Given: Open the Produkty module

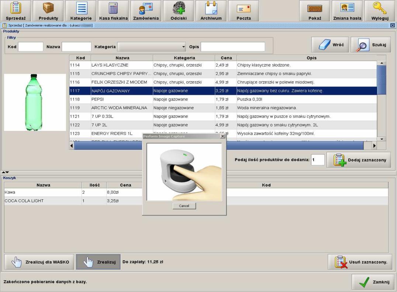Looking at the screenshot, I should [48, 11].
